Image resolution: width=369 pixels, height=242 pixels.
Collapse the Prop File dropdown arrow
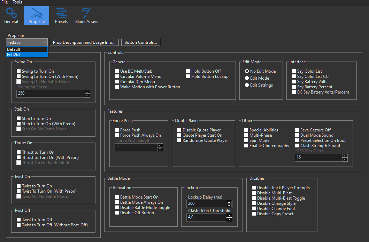[44, 42]
